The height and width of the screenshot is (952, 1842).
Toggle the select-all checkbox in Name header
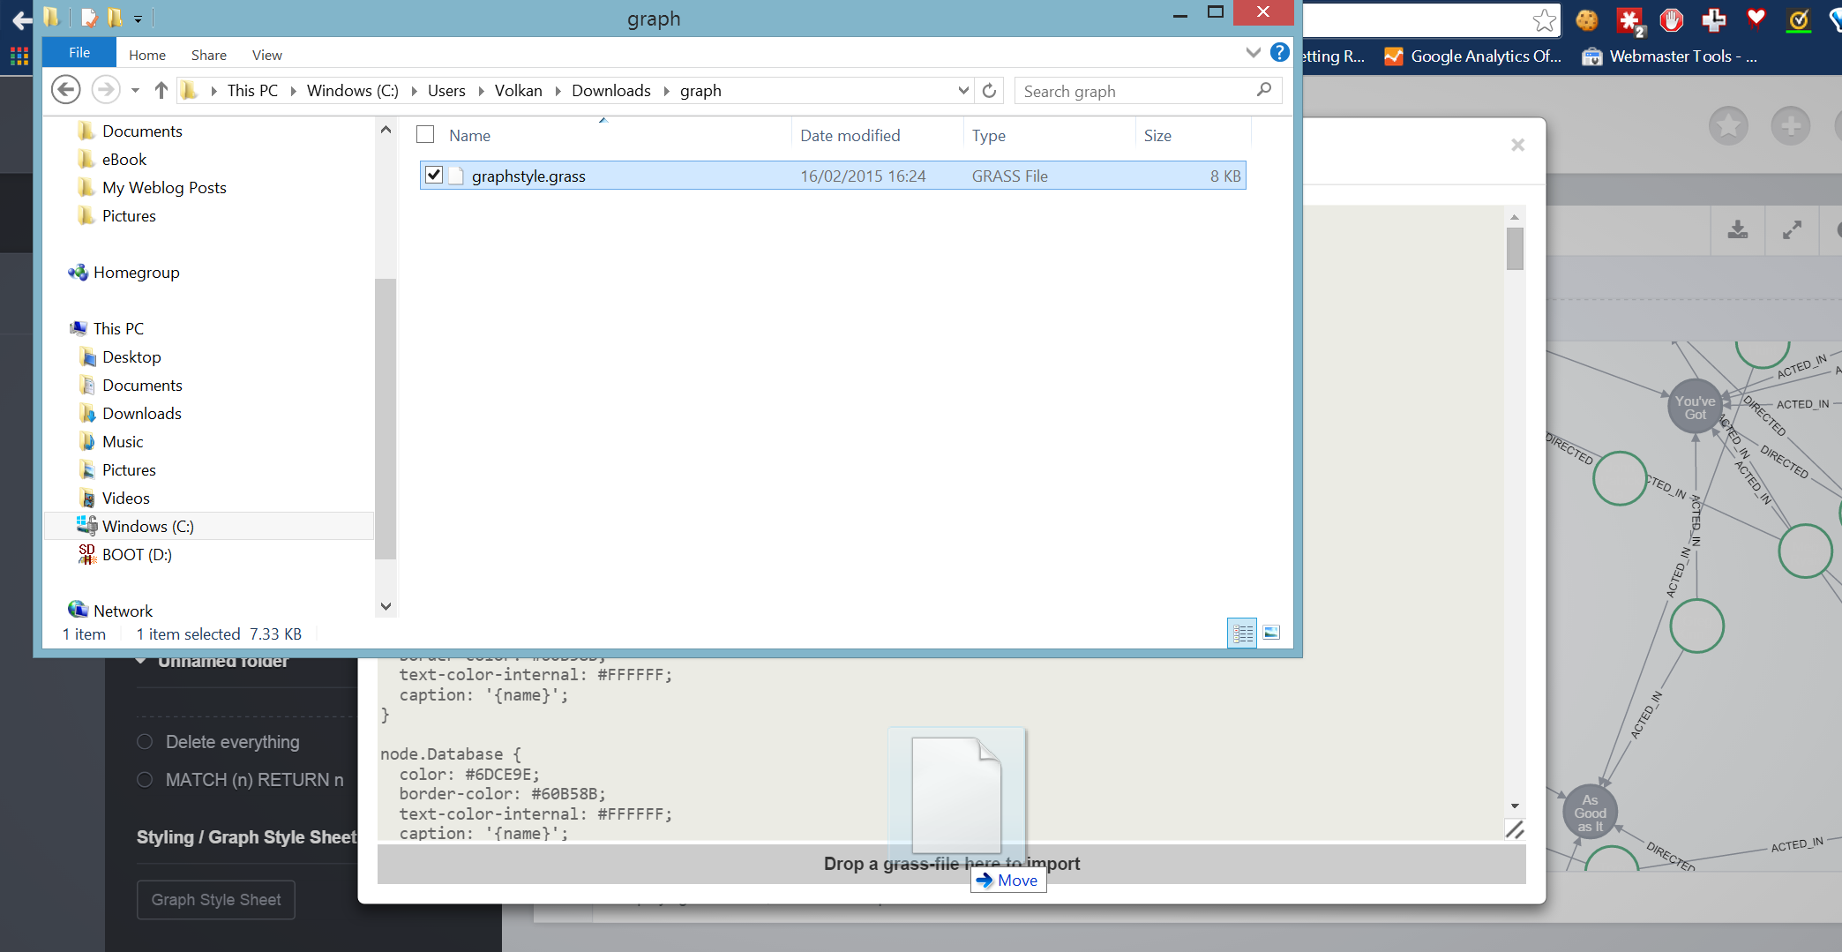tap(425, 133)
